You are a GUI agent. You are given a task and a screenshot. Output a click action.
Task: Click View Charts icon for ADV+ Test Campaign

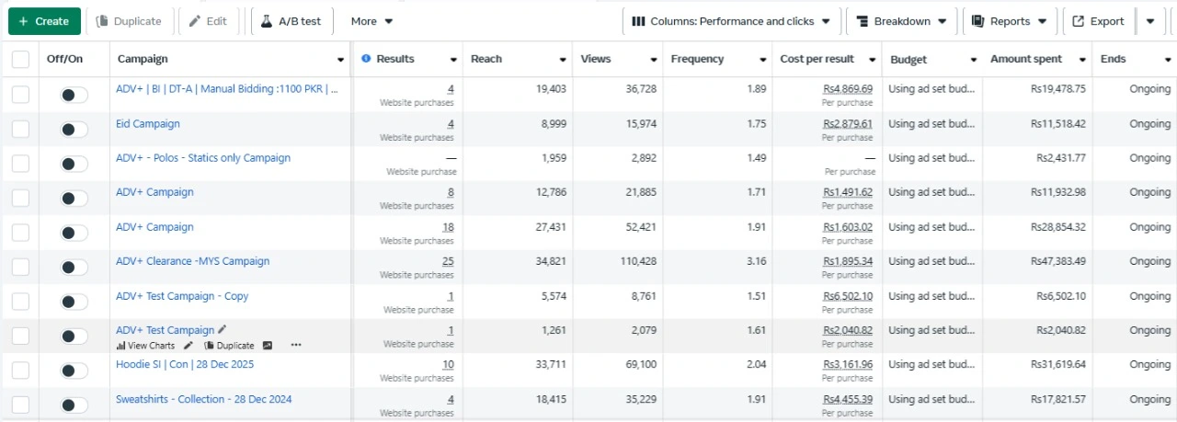[120, 346]
